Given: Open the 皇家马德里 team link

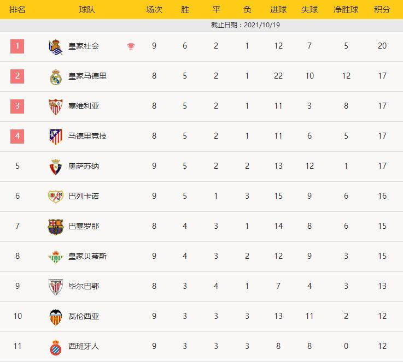Looking at the screenshot, I should [x=87, y=76].
